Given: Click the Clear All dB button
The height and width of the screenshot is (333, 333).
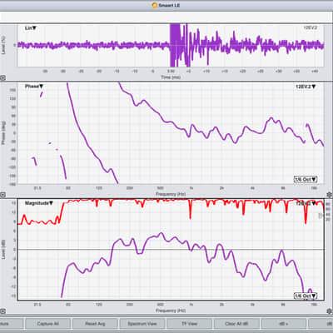Looking at the screenshot, I should click(x=236, y=324).
